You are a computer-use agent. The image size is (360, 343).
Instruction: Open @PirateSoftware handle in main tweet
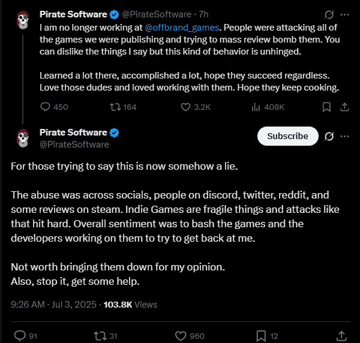click(x=74, y=145)
